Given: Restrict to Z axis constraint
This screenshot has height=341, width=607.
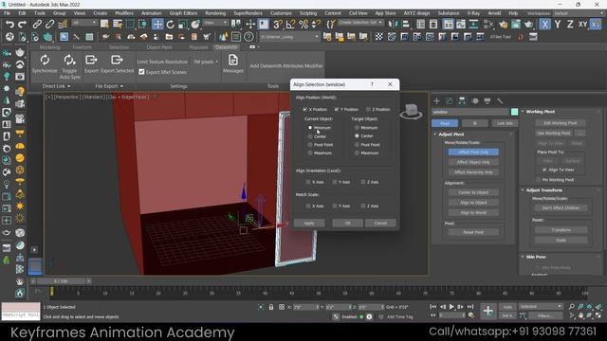Looking at the screenshot, I should point(570,25).
